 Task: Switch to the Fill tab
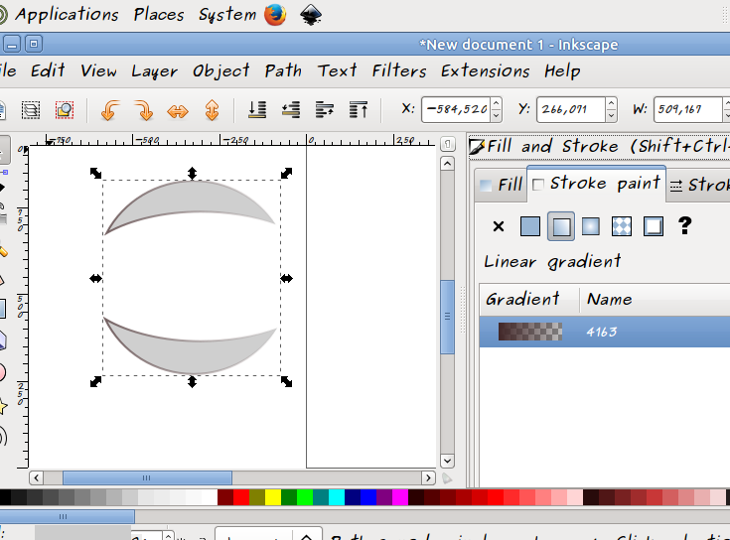[501, 185]
